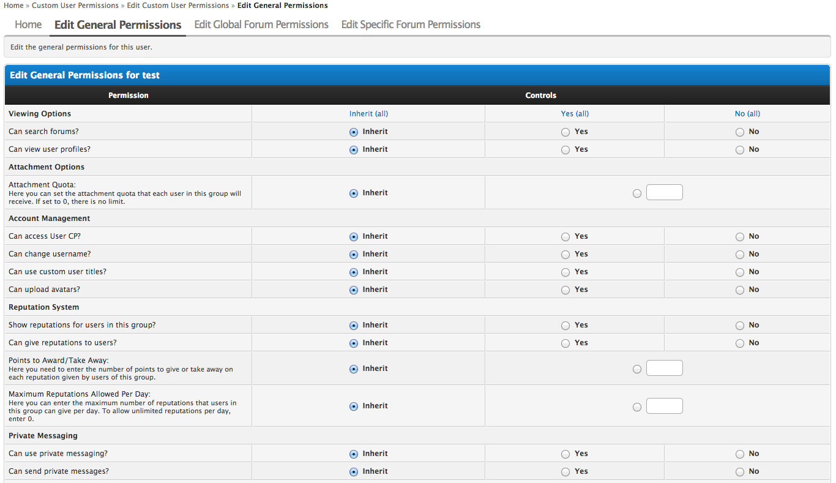Image resolution: width=836 pixels, height=483 pixels.
Task: Select No for Can upload avatars
Action: [740, 290]
